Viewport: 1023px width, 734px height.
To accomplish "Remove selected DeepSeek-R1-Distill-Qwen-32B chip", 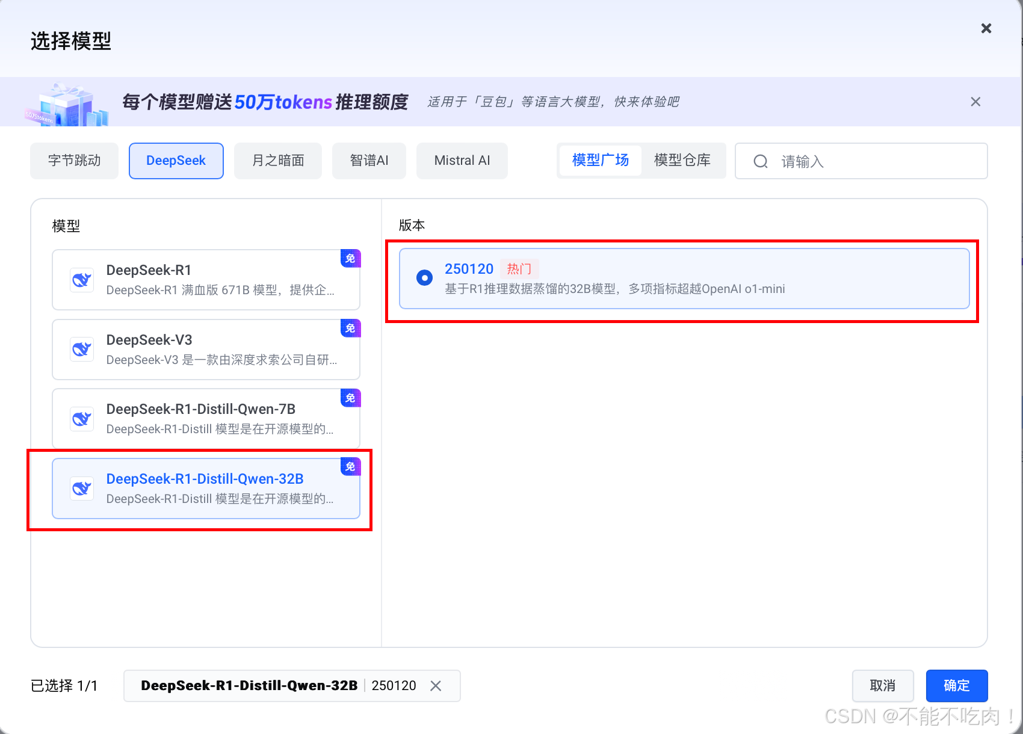I will coord(436,686).
